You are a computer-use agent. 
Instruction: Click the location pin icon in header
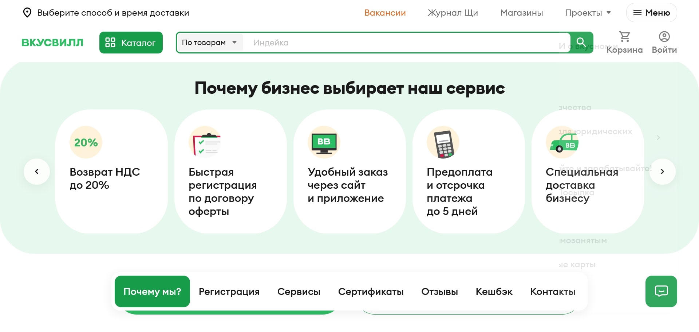coord(27,12)
